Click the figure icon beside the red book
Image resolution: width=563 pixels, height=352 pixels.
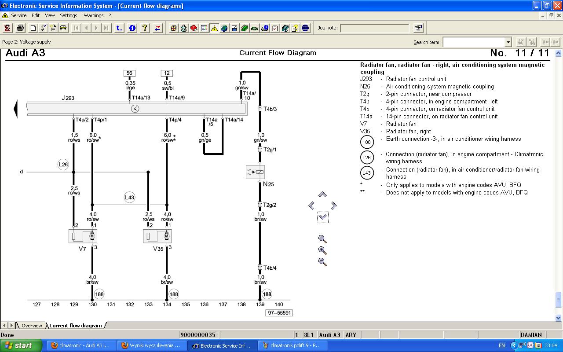[x=184, y=28]
